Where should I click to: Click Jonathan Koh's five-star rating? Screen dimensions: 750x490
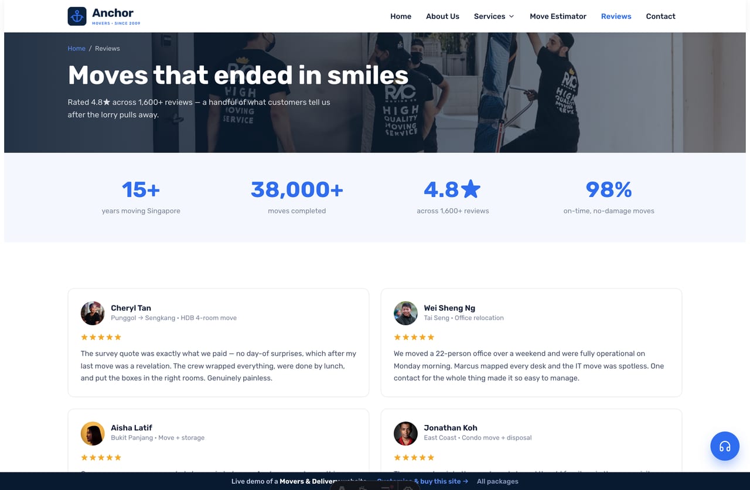[414, 457]
